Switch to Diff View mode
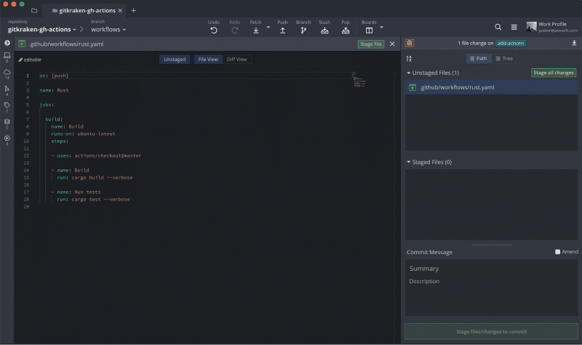 coord(237,60)
